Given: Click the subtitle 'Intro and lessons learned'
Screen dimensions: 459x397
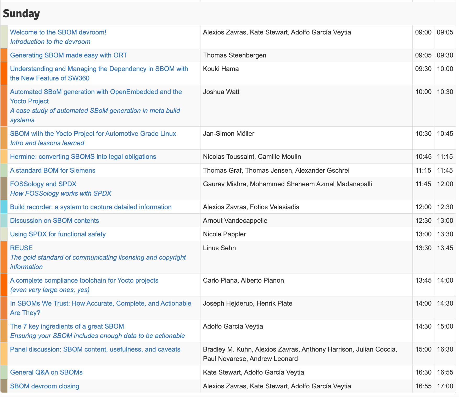Looking at the screenshot, I should 47,143.
